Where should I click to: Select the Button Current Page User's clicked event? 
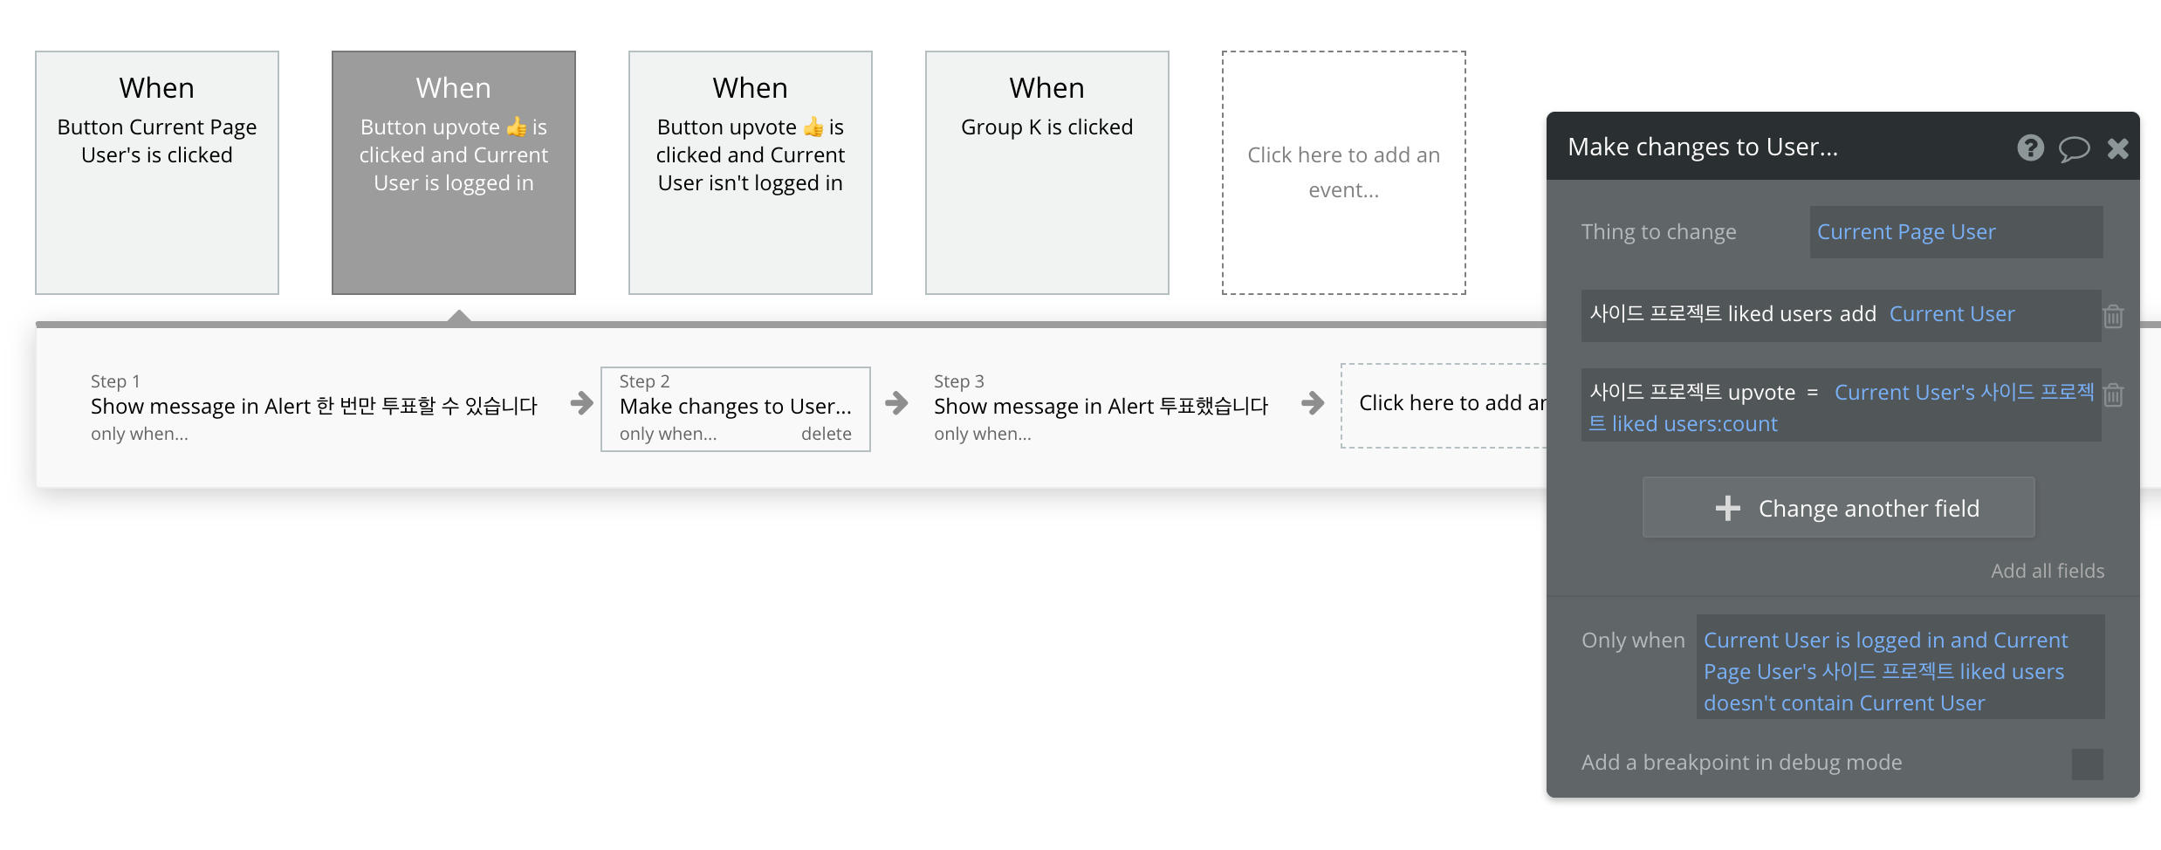(x=157, y=173)
